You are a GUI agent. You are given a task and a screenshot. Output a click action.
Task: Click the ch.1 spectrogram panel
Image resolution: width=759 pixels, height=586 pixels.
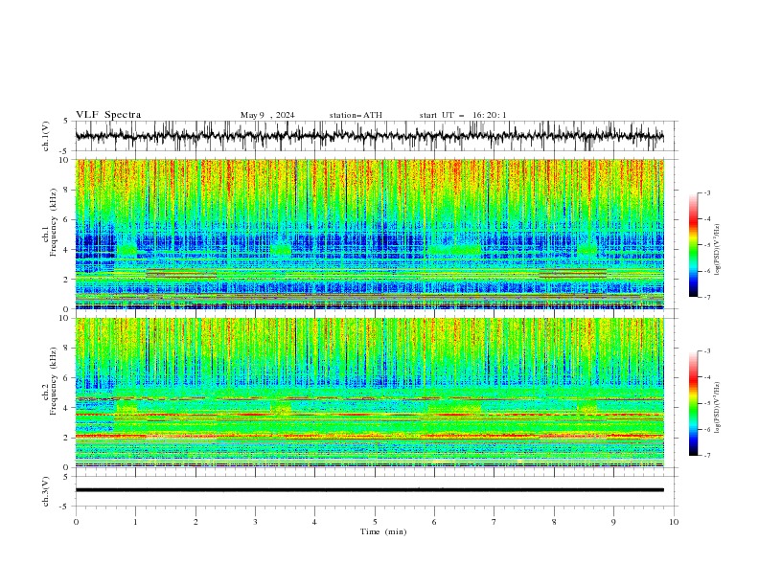coord(369,234)
